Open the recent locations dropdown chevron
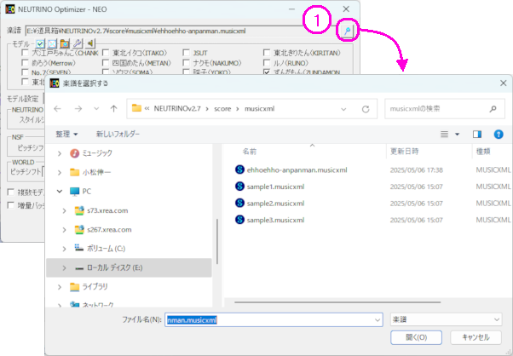This screenshot has width=513, height=356. (96, 109)
